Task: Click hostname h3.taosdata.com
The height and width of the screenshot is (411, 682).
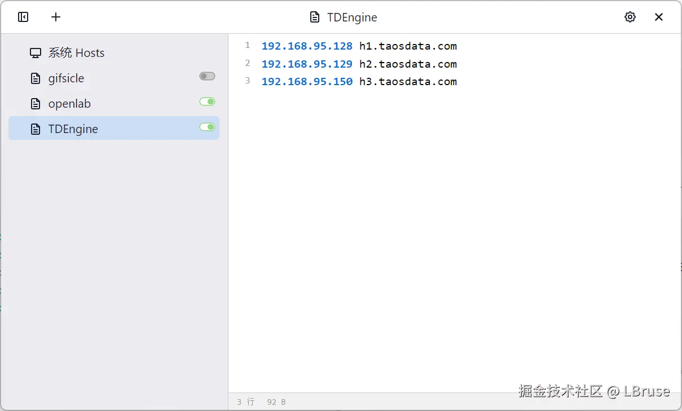Action: tap(408, 81)
